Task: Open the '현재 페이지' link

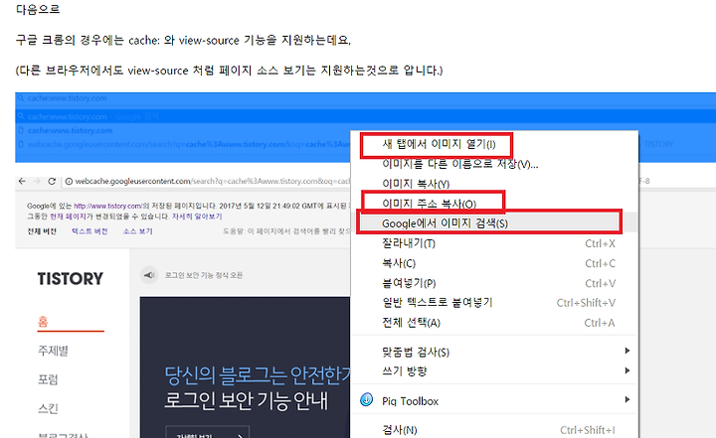Action: pyautogui.click(x=66, y=217)
